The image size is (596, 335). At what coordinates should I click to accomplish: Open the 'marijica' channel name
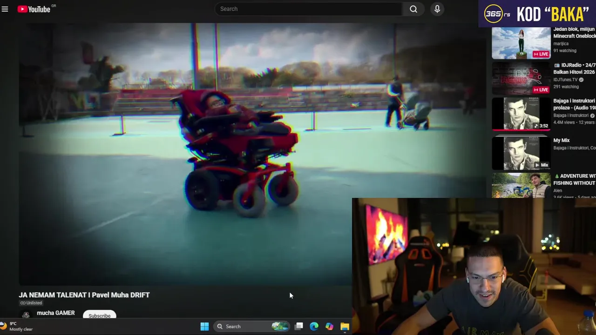561,44
